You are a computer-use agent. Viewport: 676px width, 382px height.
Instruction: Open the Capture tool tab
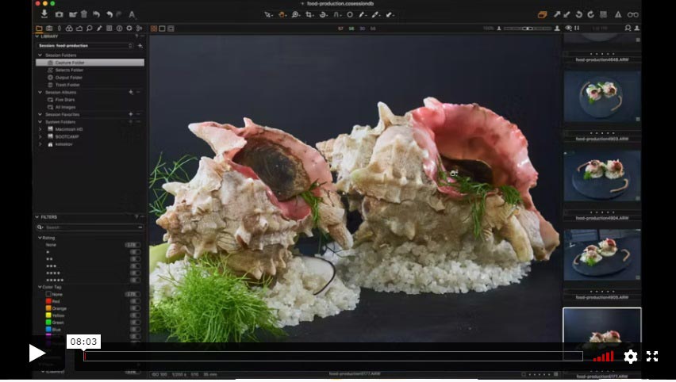[x=49, y=29]
